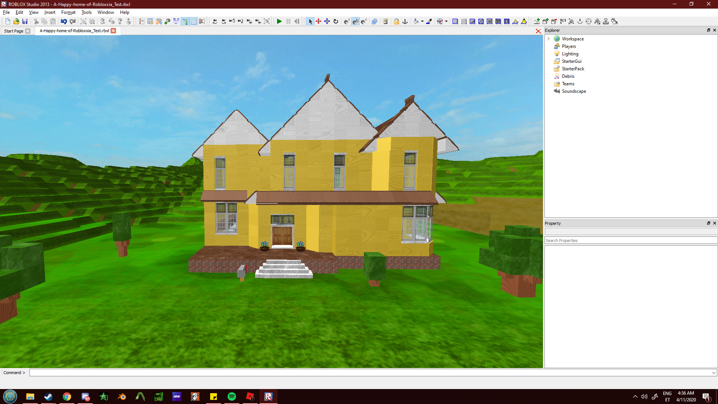Screen dimensions: 718x404
Task: Save the place with the floppy disk icon
Action: coord(25,21)
